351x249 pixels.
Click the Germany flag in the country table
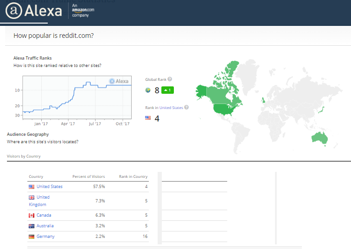coord(32,237)
